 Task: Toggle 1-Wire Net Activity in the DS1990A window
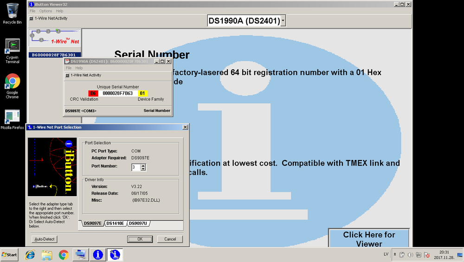point(67,75)
